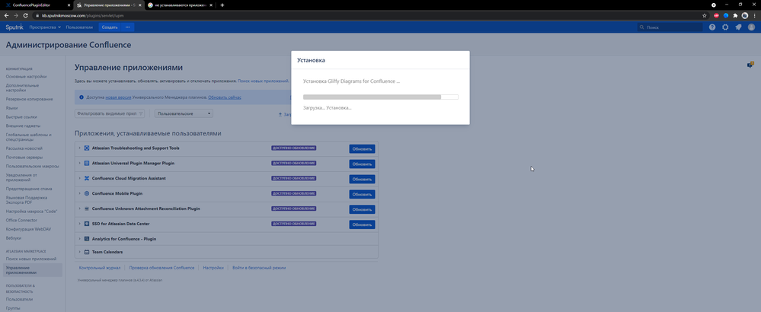Viewport: 761px width, 312px height.
Task: Click the Создать button
Action: coord(110,27)
